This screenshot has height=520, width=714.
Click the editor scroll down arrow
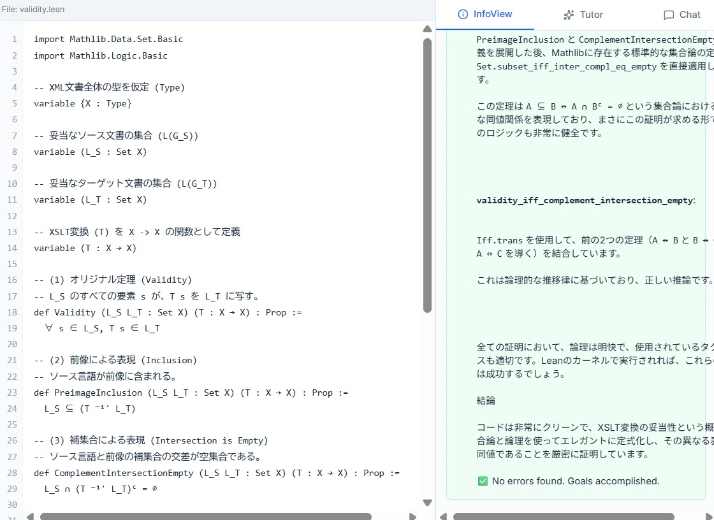point(427,503)
